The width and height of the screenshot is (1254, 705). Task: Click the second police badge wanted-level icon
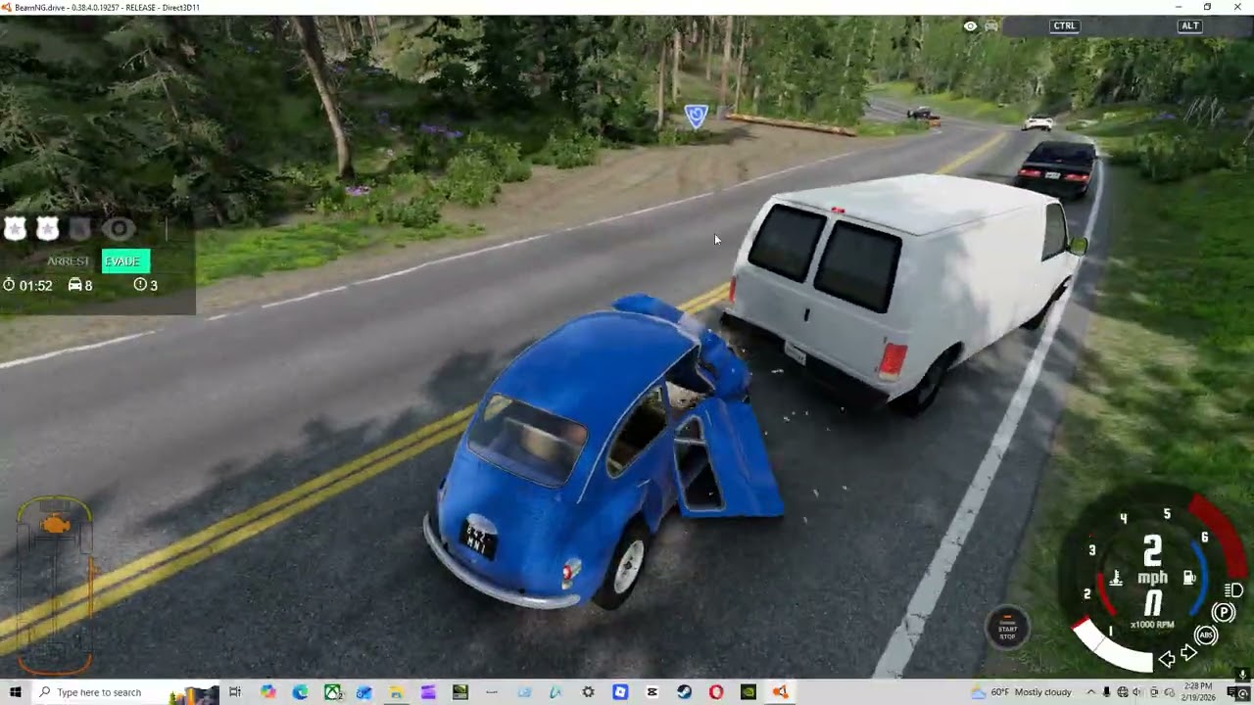tap(47, 229)
